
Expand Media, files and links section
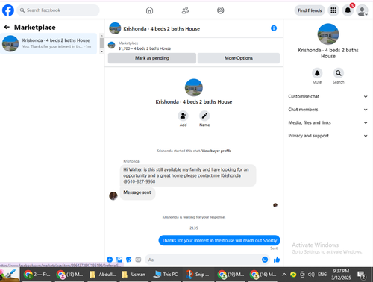327,122
